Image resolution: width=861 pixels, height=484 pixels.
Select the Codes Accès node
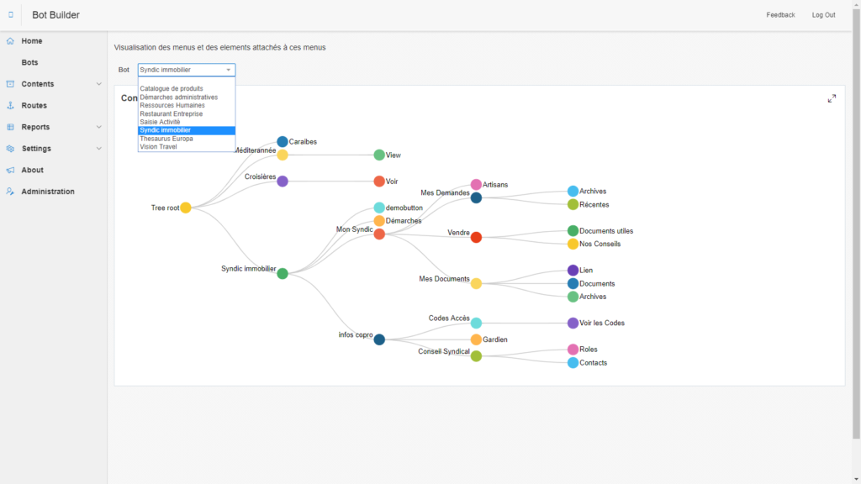coord(476,324)
